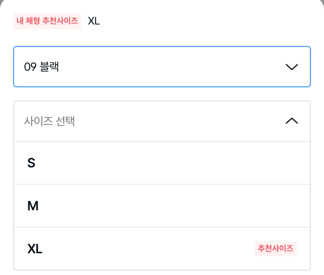Click the red 추천사이즈 badge on XL row

point(276,249)
